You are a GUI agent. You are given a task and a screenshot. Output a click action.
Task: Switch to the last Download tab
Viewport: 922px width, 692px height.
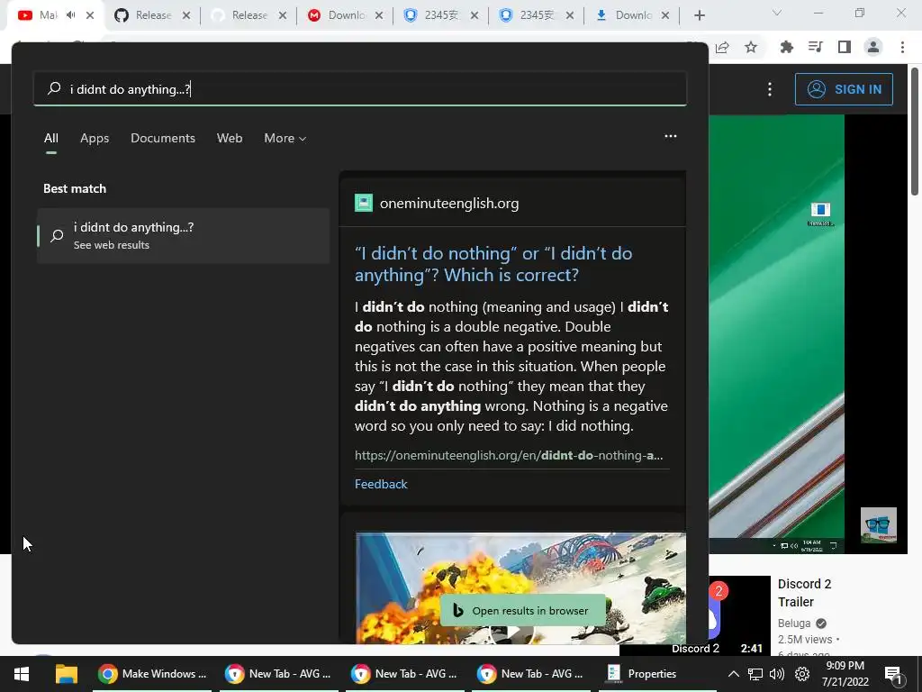point(633,15)
